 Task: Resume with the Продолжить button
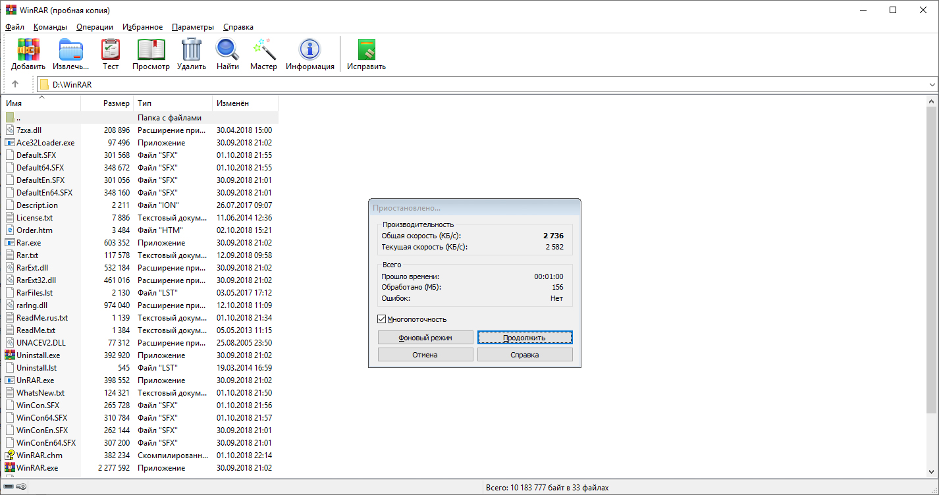click(x=525, y=338)
